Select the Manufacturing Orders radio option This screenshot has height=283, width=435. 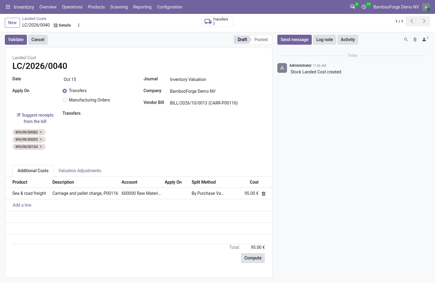[x=65, y=100]
